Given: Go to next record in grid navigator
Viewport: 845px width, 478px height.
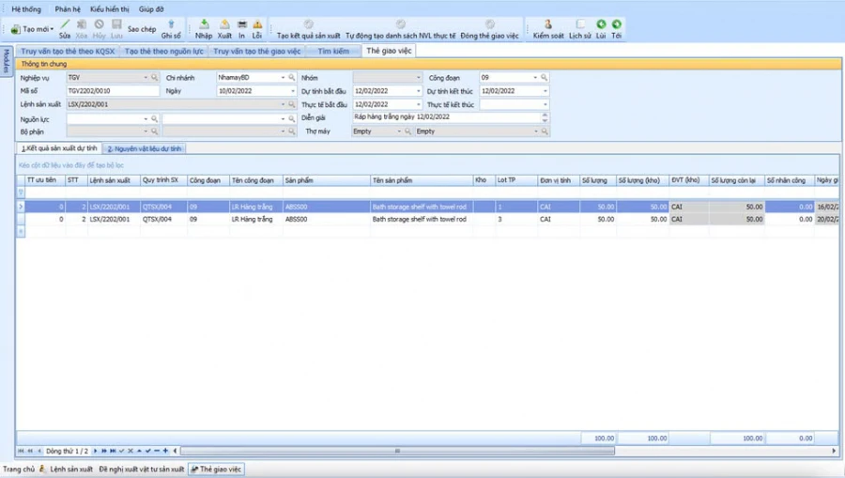Looking at the screenshot, I should (96, 451).
